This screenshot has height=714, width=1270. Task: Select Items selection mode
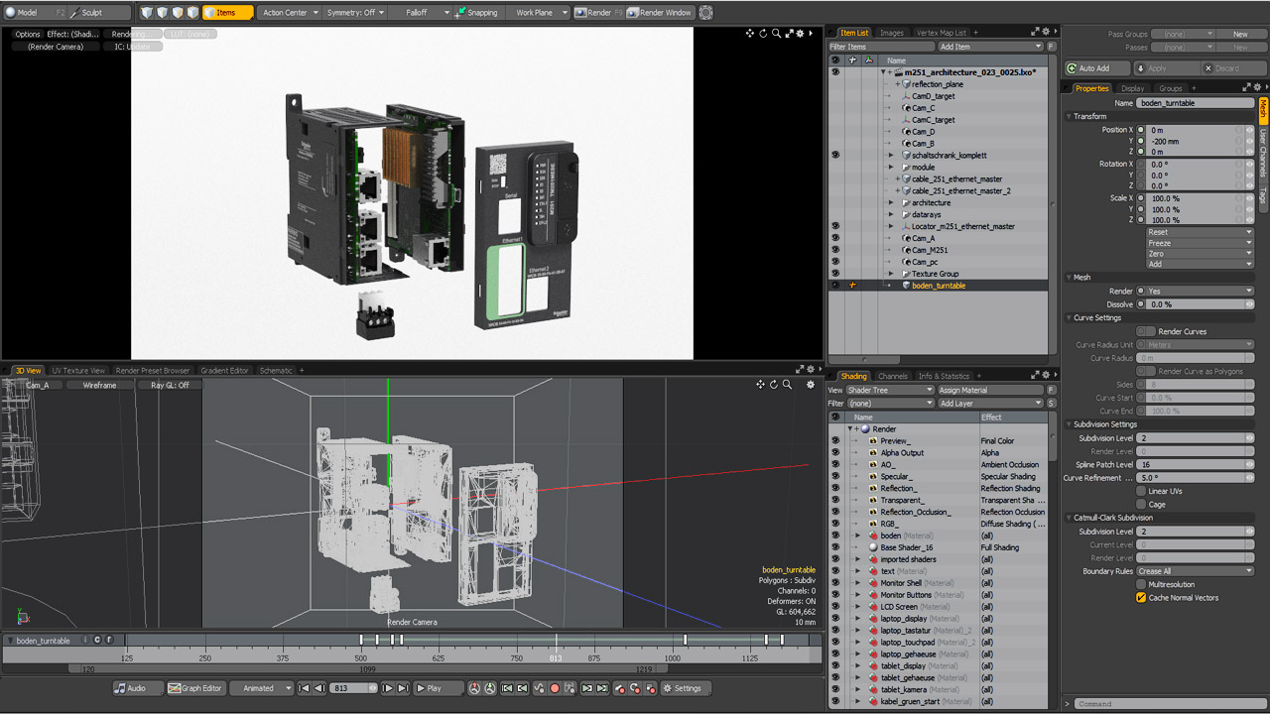tap(227, 13)
